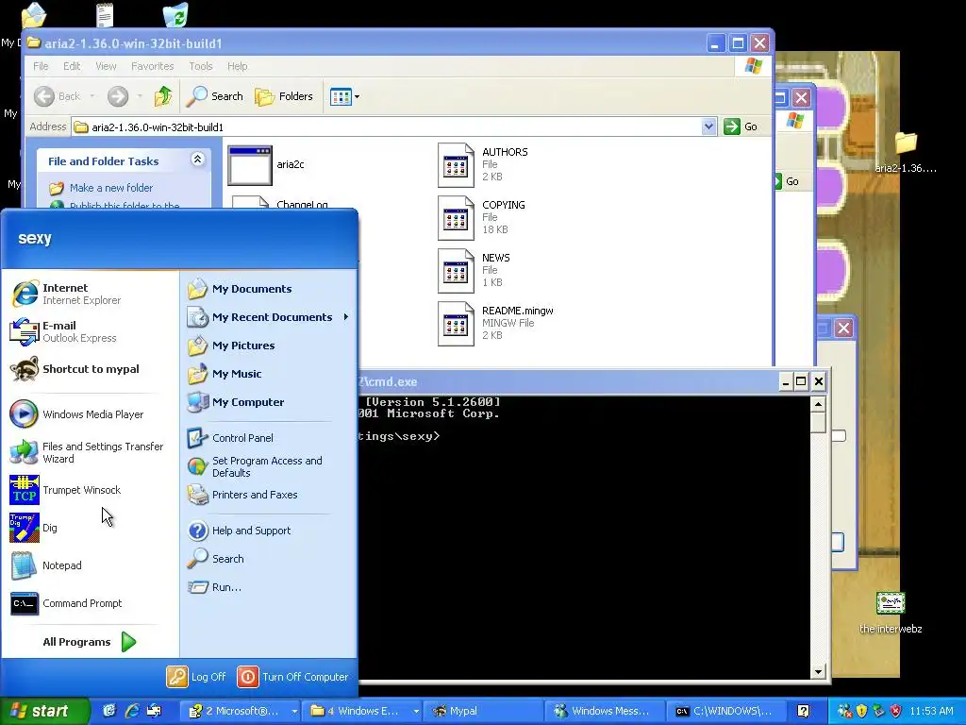Viewport: 966px width, 725px height.
Task: Open the Favorites menu
Action: pyautogui.click(x=152, y=66)
